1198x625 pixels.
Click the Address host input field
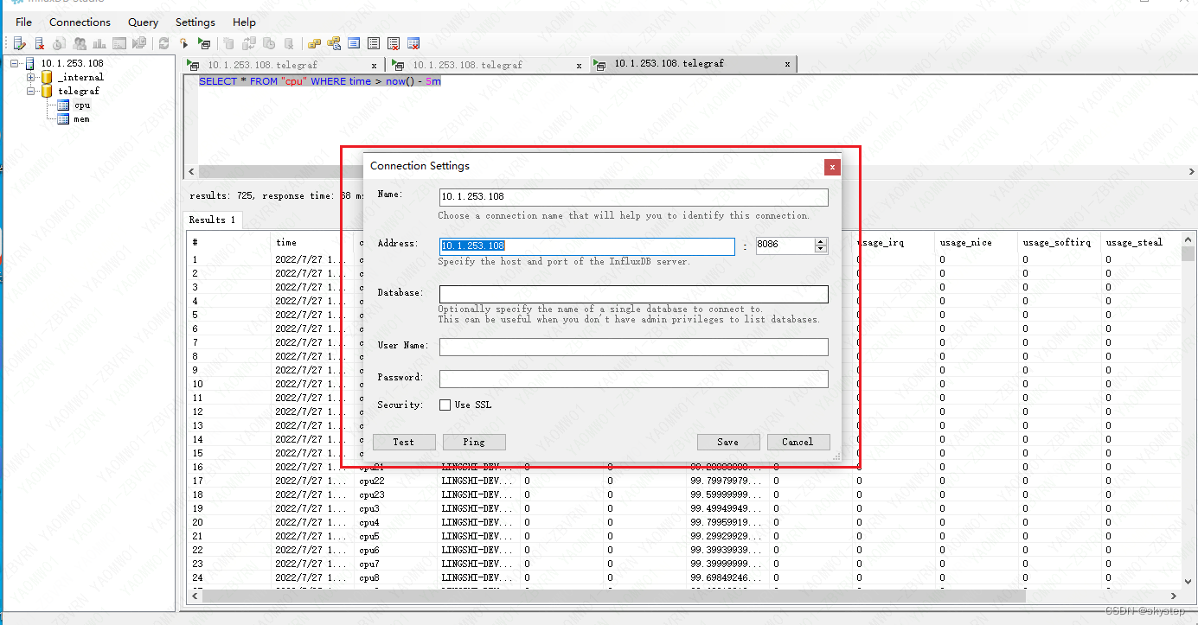point(587,246)
